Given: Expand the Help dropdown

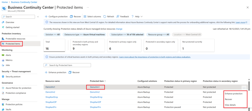Looking at the screenshot, I should (137, 17).
